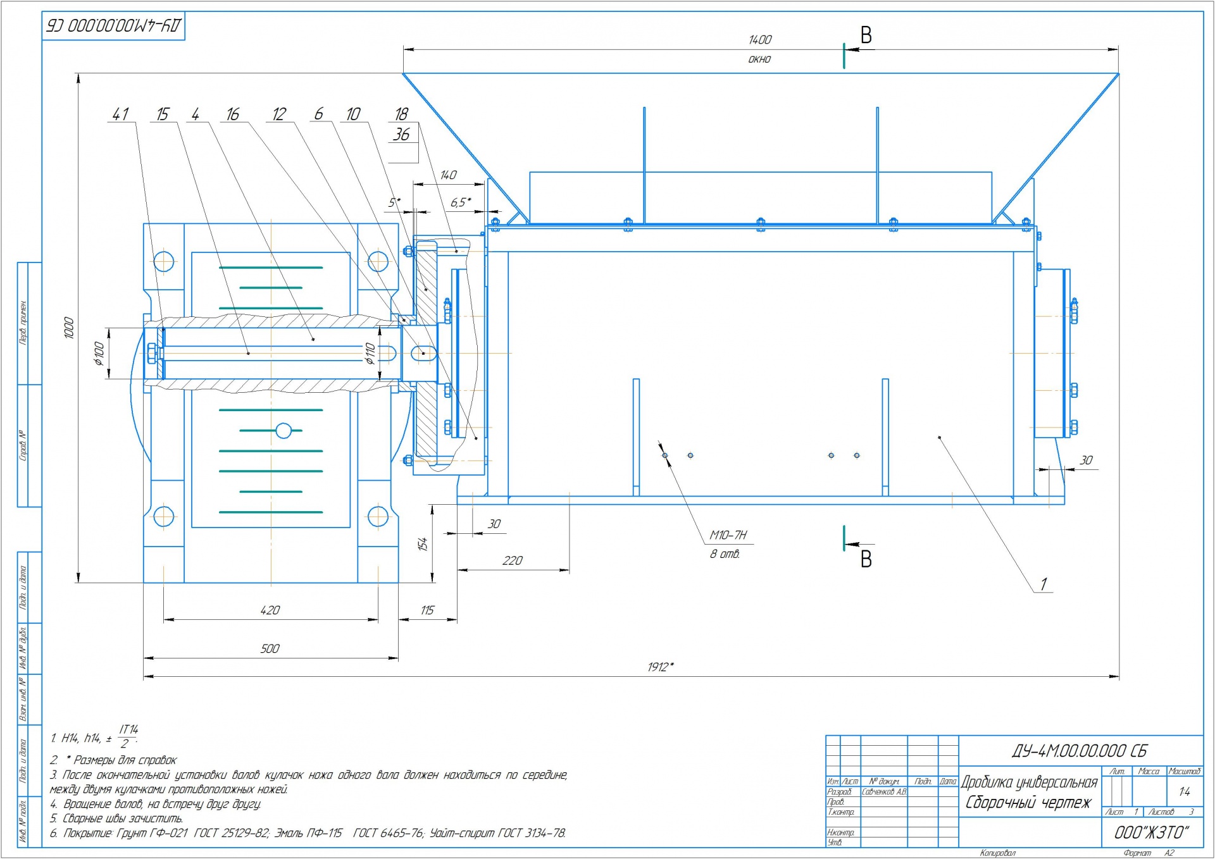
Task: Click the rotated designation stamp in the top-left corner
Action: tap(113, 26)
